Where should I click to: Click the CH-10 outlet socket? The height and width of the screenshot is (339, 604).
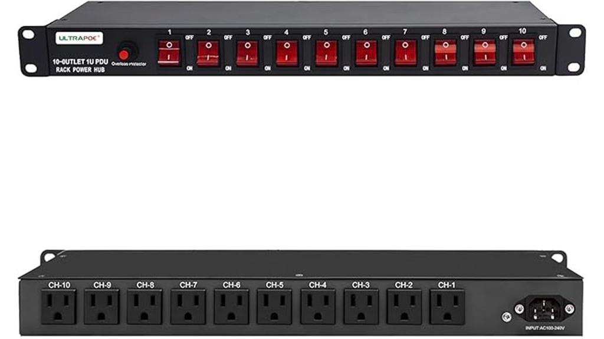[x=58, y=307]
